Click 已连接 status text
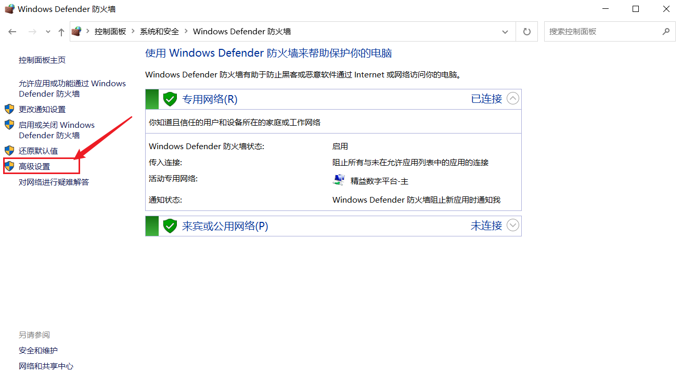682x384 pixels. point(486,99)
